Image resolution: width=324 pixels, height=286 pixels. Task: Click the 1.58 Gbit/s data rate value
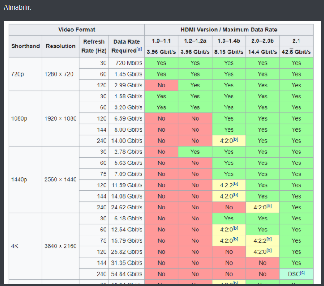click(x=128, y=97)
